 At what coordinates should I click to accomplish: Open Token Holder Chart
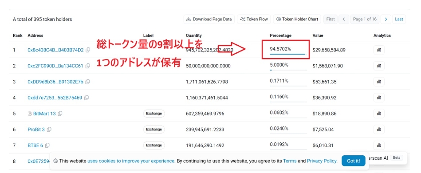(x=297, y=19)
